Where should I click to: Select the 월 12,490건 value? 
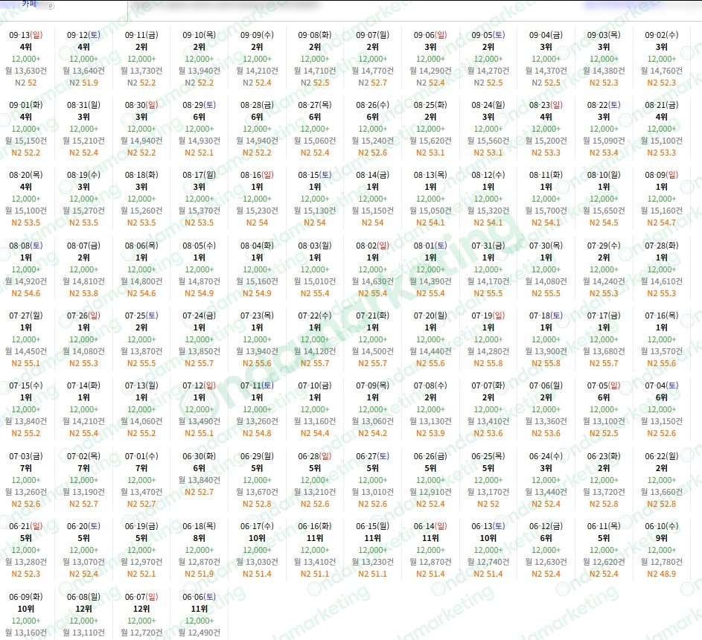pos(200,633)
